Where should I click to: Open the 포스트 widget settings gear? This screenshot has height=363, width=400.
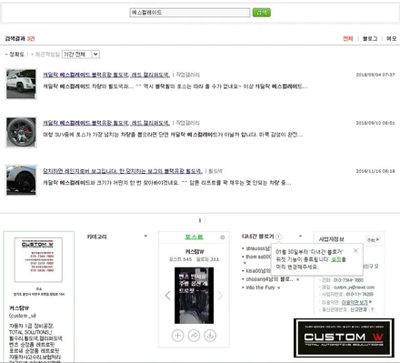223,237
